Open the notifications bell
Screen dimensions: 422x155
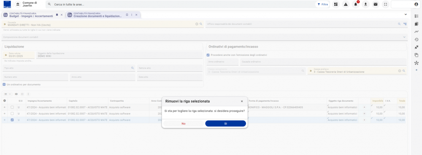(x=355, y=4)
